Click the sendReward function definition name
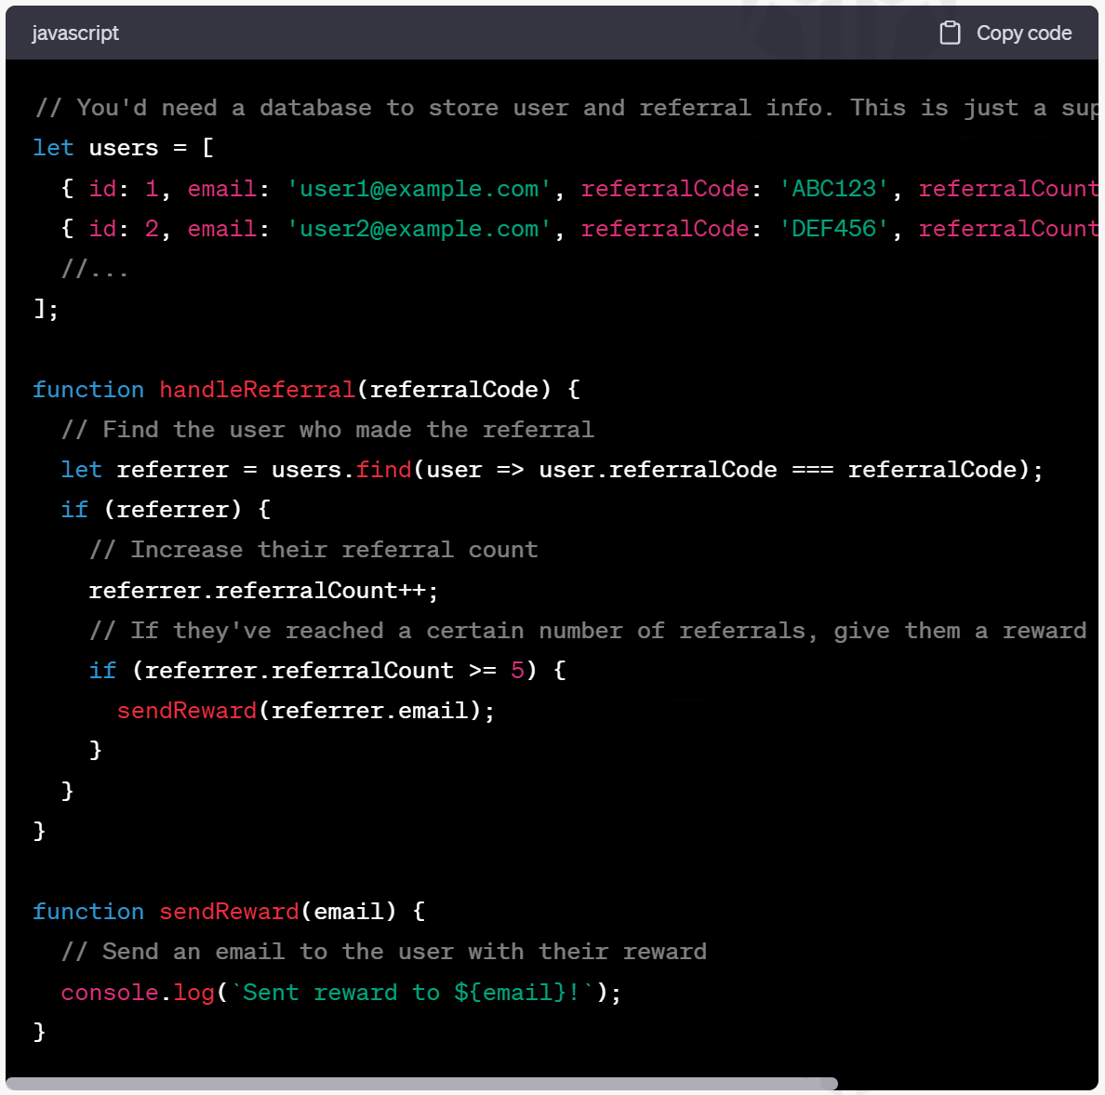The height and width of the screenshot is (1095, 1105). coord(229,912)
